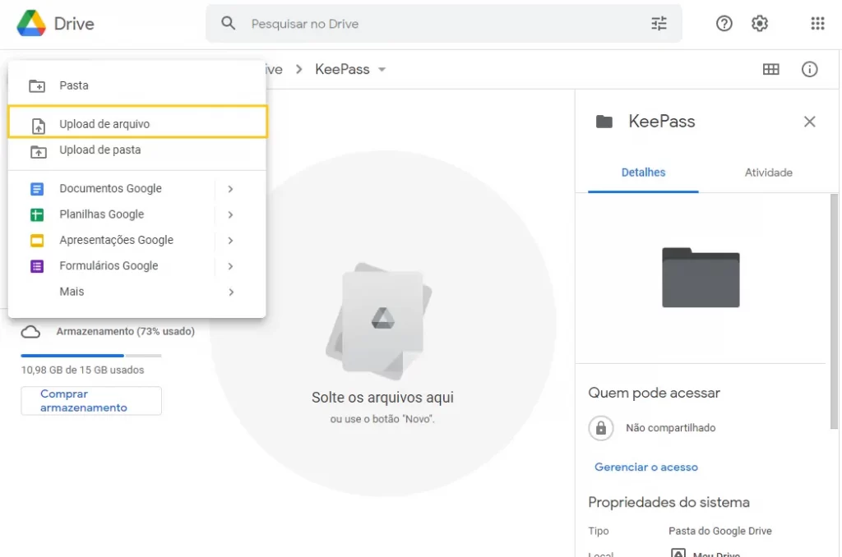842x557 pixels.
Task: Expand Formulários Google submenu arrow
Action: pyautogui.click(x=230, y=266)
